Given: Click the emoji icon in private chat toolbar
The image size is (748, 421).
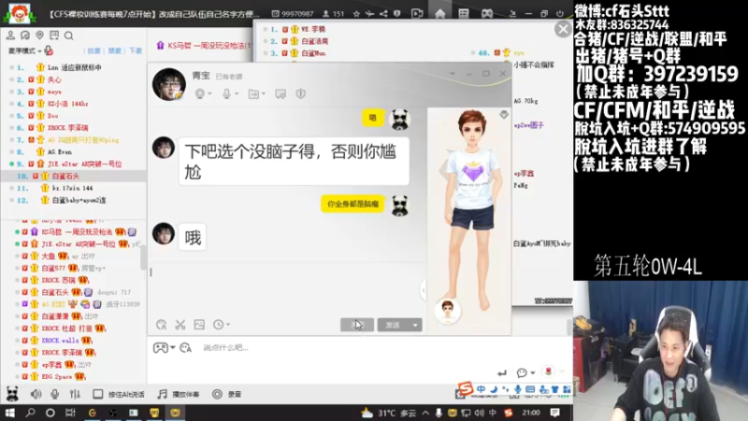Looking at the screenshot, I should 161,325.
